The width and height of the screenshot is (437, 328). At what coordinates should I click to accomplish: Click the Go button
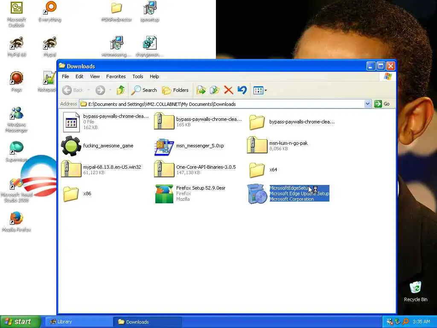click(382, 104)
